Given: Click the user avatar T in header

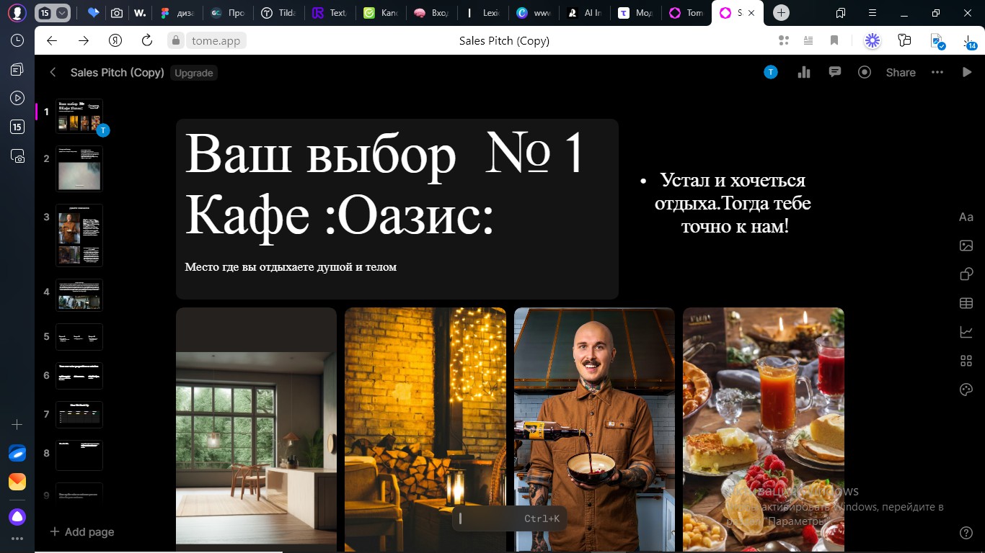Looking at the screenshot, I should [x=771, y=72].
